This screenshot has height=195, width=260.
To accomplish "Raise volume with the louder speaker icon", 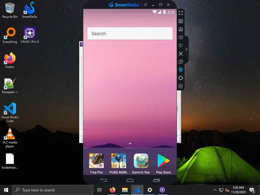I will pyautogui.click(x=181, y=37).
